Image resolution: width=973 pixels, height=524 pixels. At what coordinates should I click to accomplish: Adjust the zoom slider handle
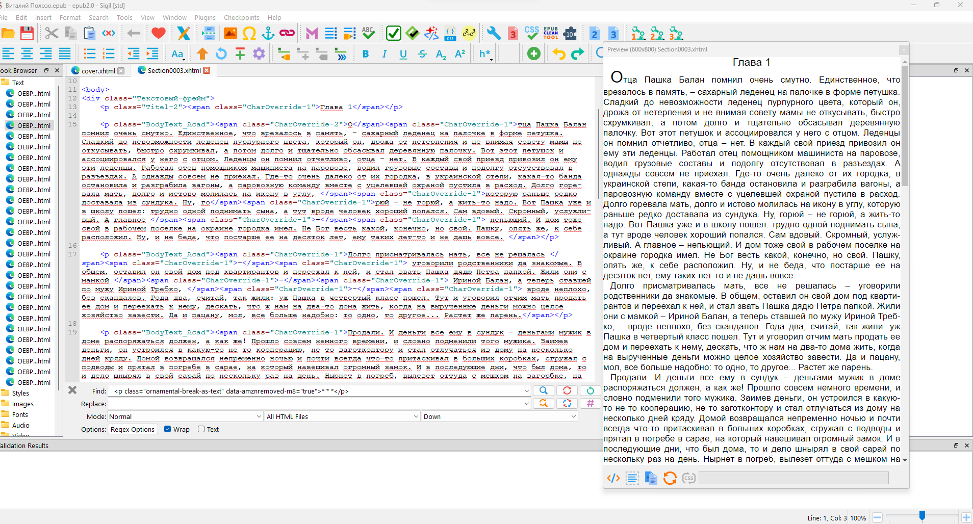pyautogui.click(x=922, y=516)
